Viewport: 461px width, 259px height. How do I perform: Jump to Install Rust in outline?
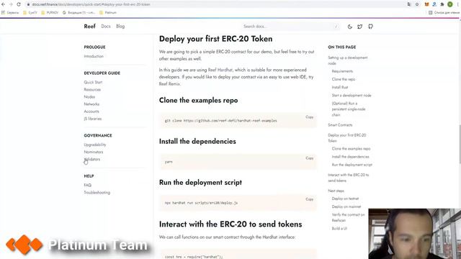coord(340,87)
